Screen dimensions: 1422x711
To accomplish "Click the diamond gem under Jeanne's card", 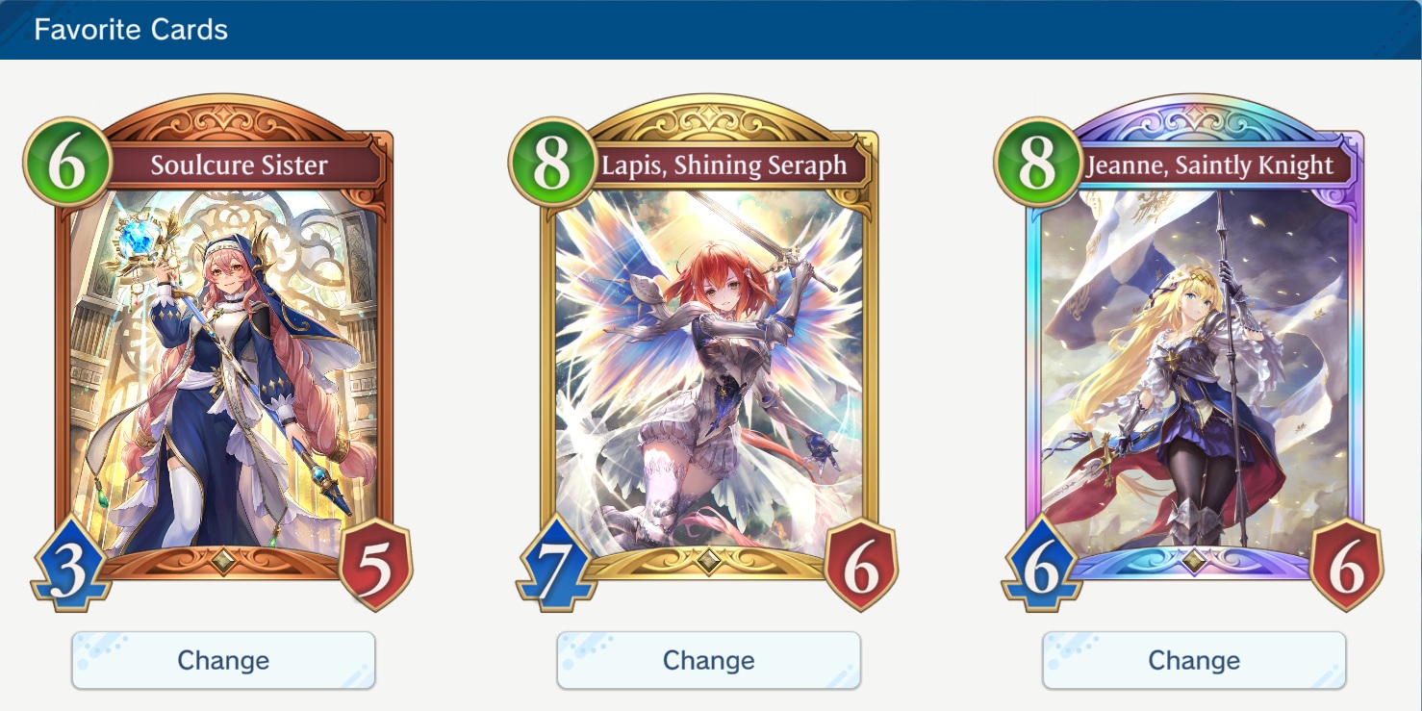I will coord(1194,561).
